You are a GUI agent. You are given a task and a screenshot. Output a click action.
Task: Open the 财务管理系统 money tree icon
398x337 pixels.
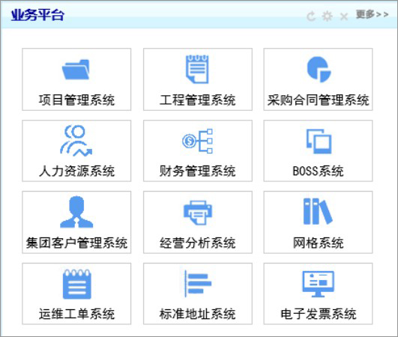[197, 141]
